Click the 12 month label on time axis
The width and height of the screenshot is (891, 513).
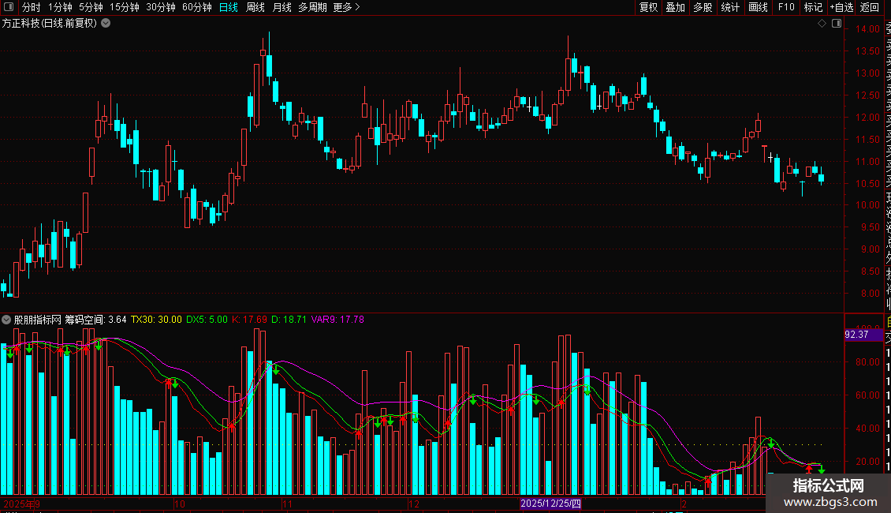(x=414, y=504)
